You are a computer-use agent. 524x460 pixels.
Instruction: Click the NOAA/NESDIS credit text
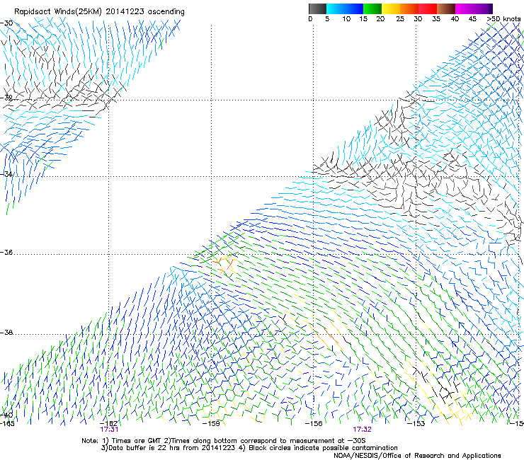coord(417,456)
